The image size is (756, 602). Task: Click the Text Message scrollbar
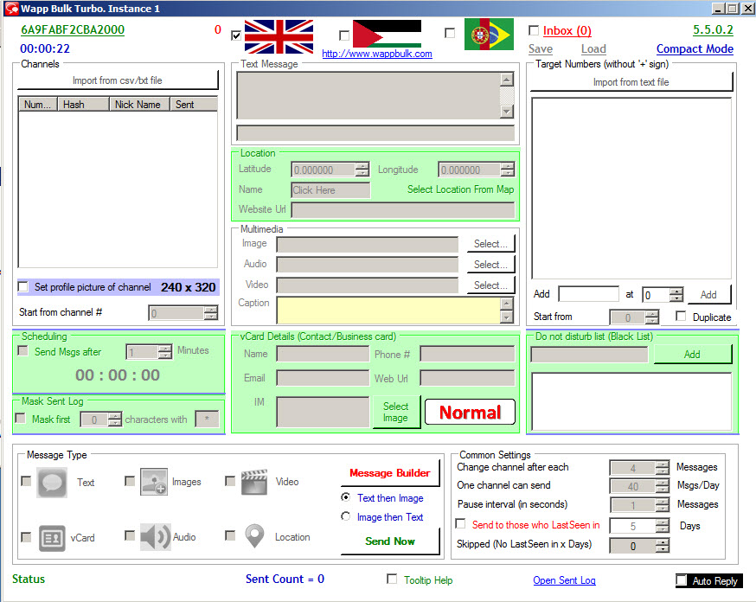point(507,95)
